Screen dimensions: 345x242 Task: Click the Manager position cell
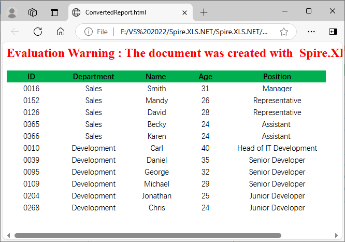pos(277,89)
